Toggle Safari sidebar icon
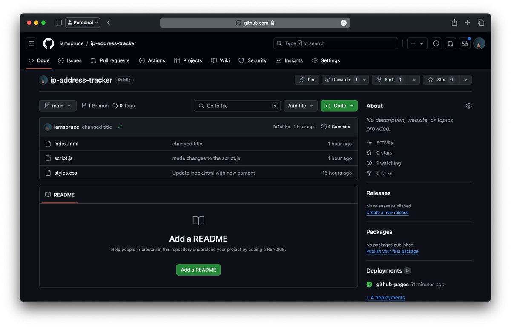 coord(58,23)
